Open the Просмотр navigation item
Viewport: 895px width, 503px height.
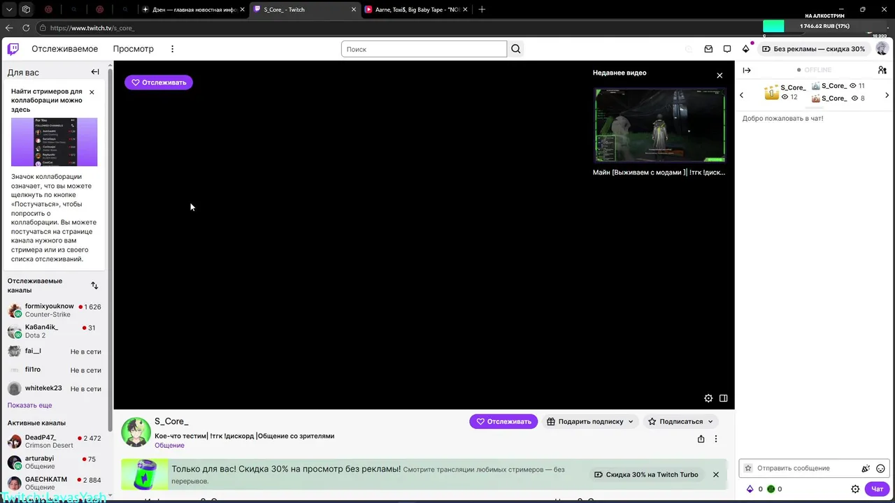133,49
